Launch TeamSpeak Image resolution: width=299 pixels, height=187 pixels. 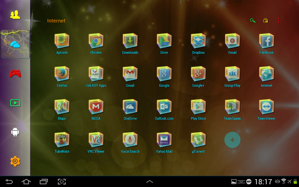click(x=232, y=107)
